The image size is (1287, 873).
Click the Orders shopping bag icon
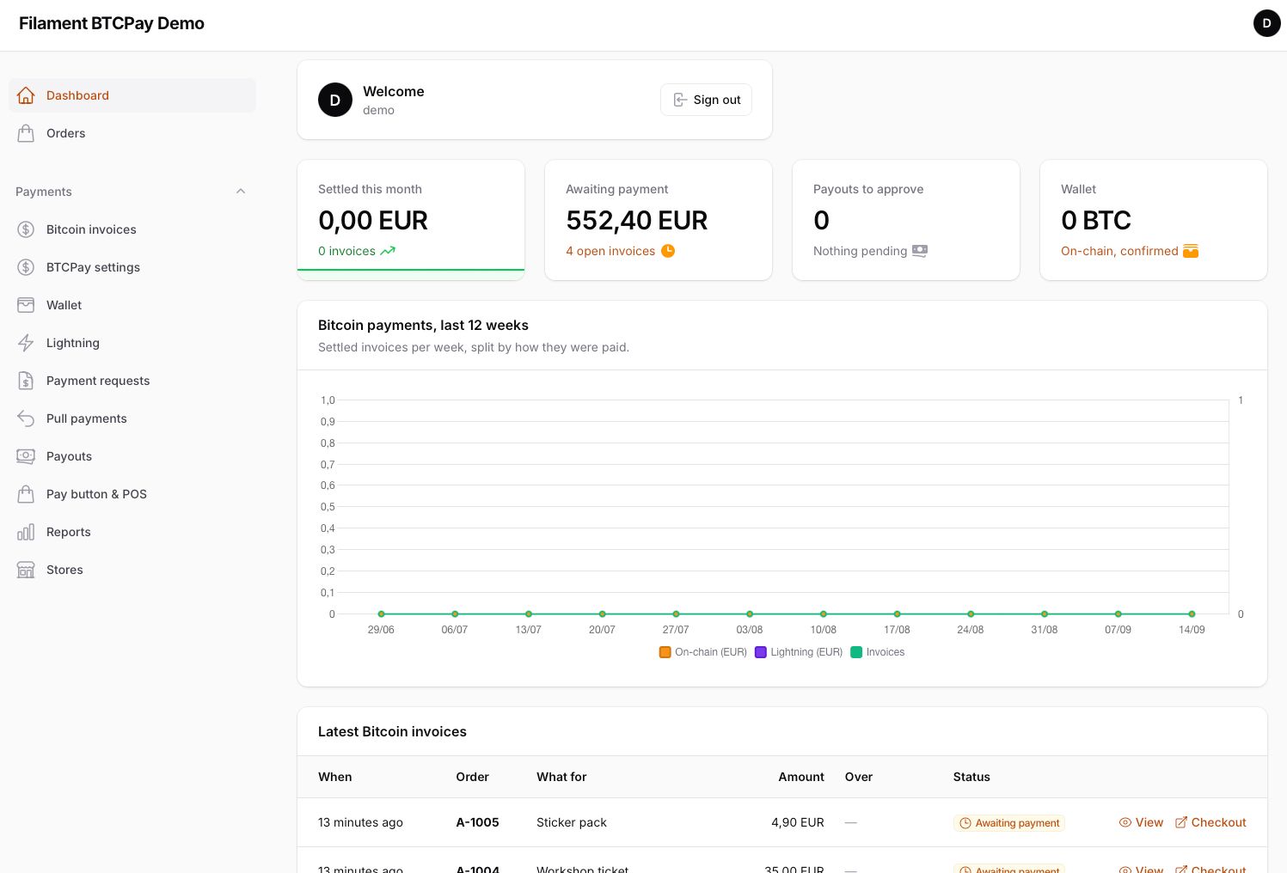26,133
